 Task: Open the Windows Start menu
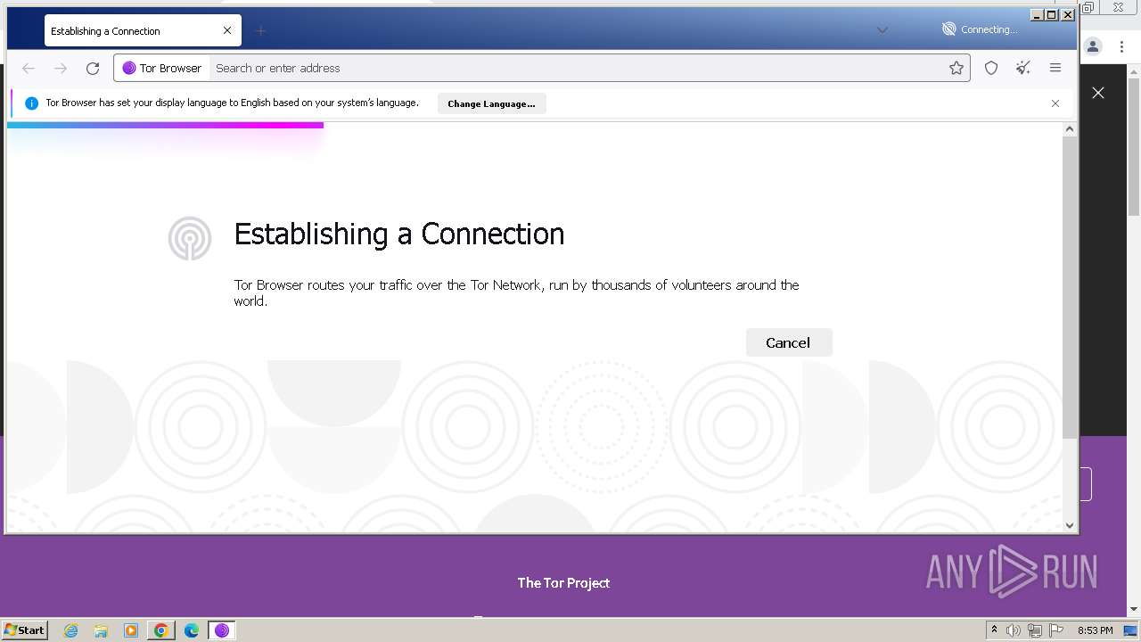[25, 630]
